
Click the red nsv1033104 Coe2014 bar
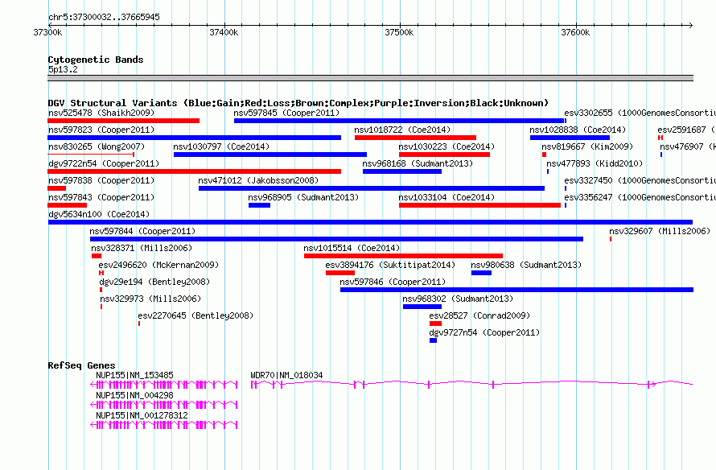480,205
